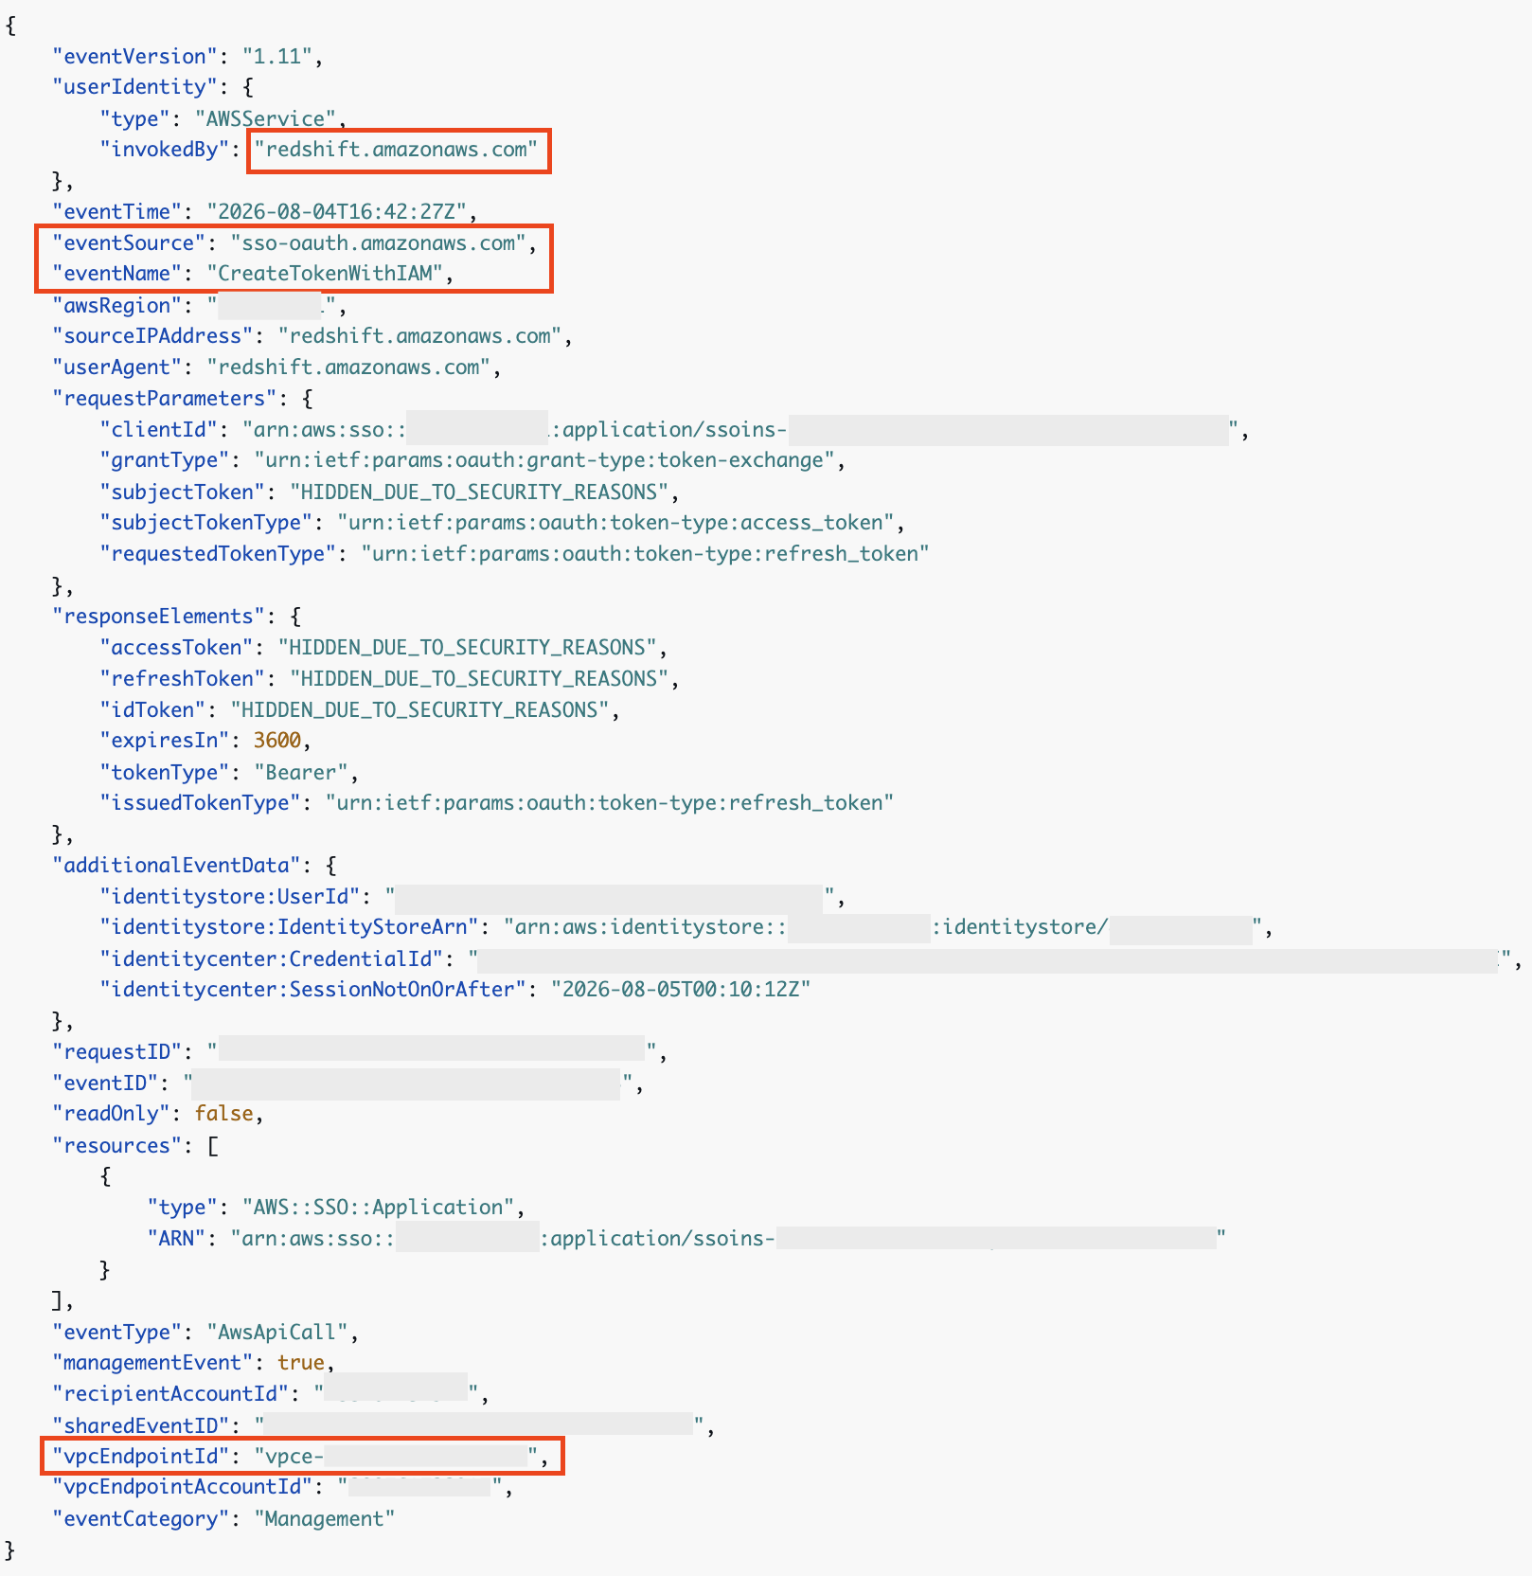Click the "accessToken" key

pyautogui.click(x=177, y=648)
